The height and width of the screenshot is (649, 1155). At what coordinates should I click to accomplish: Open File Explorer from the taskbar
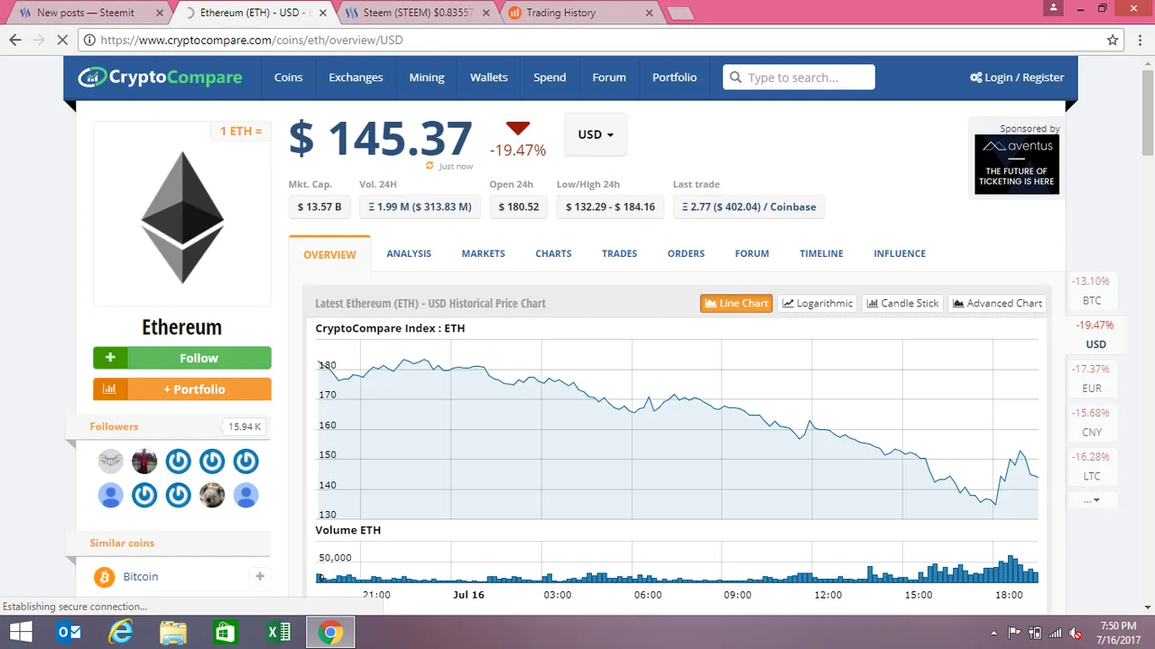(173, 633)
